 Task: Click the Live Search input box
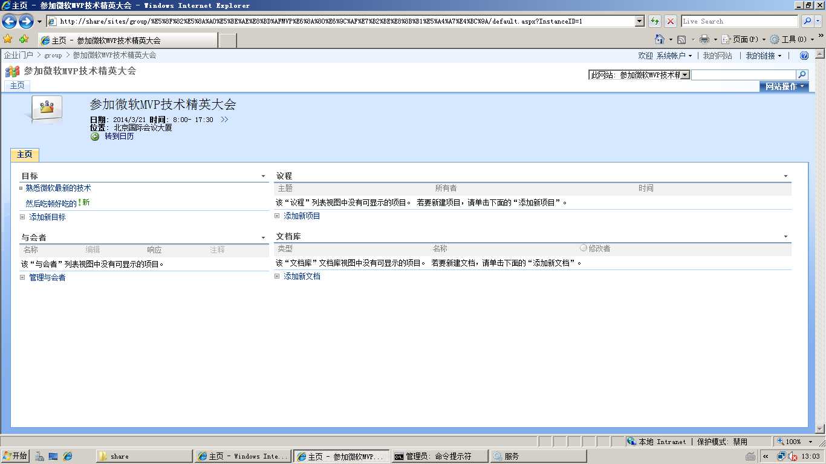740,21
